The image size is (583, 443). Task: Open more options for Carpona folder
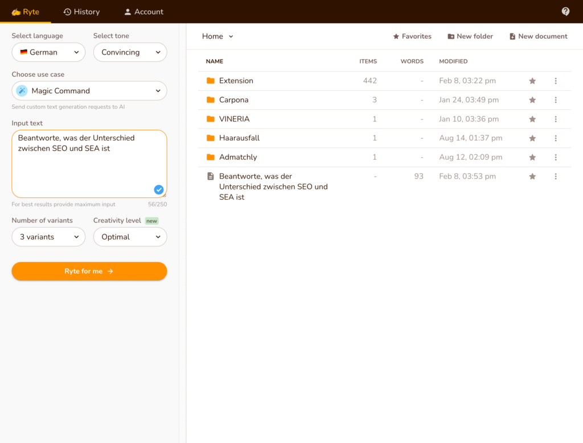pyautogui.click(x=556, y=100)
